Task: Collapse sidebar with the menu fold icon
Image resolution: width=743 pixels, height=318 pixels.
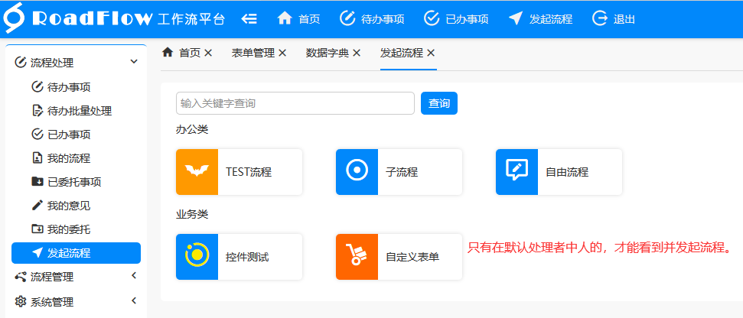Action: (x=249, y=19)
